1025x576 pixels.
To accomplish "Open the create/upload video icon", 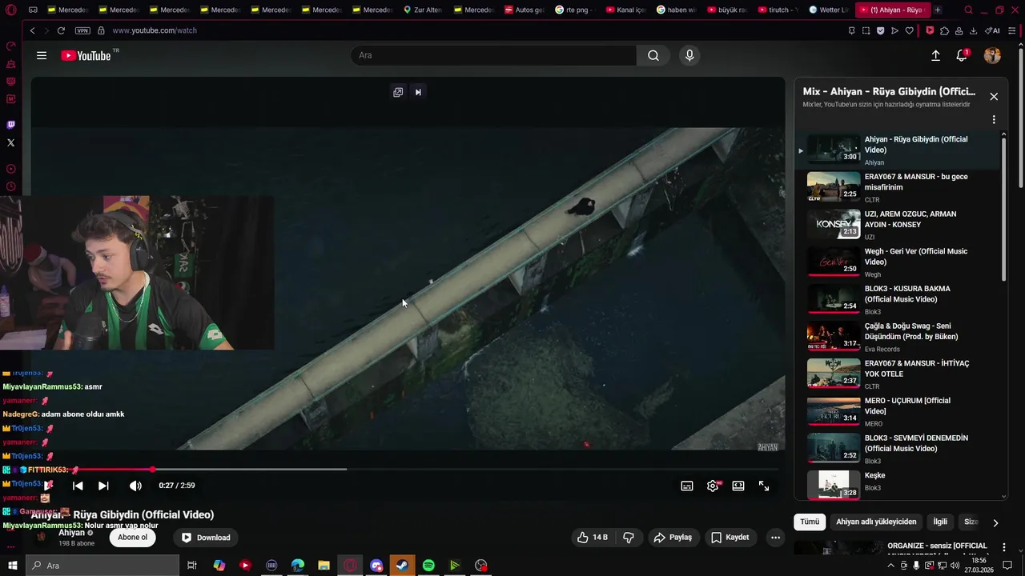I will click(935, 55).
